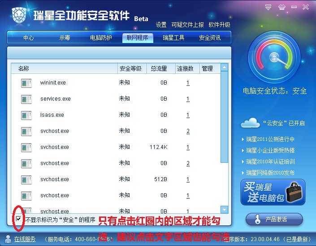
Task: Switch to the 杀毒 tab
Action: (x=65, y=38)
